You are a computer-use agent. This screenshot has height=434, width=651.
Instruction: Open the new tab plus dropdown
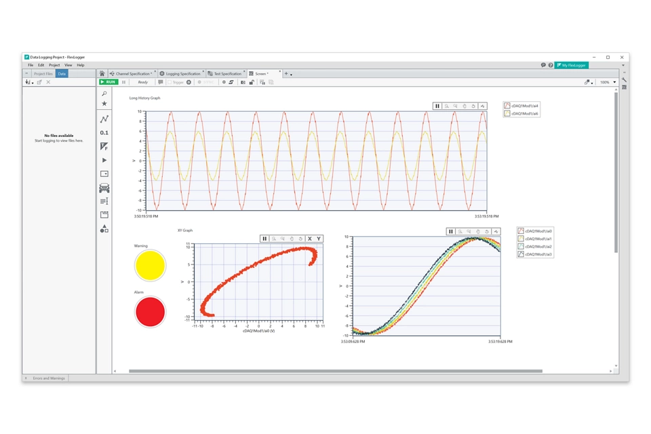pos(288,74)
